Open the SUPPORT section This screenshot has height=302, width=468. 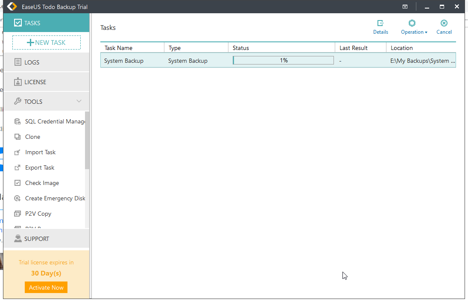46,239
